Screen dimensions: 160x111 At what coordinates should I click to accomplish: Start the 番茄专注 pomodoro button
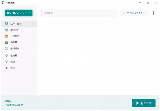144,103
